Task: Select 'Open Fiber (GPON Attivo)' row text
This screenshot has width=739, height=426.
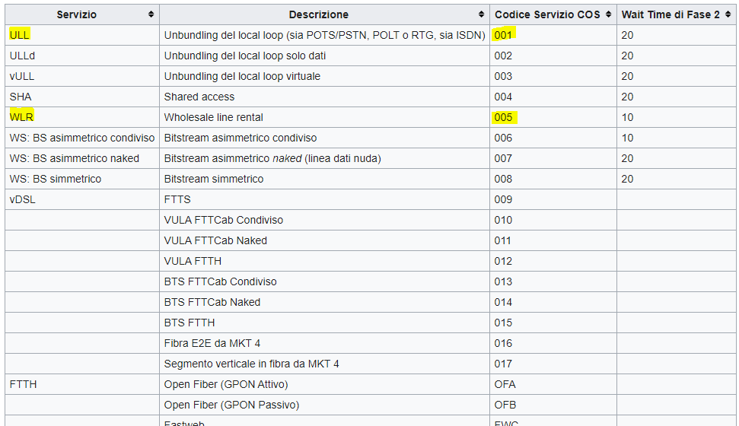Action: pyautogui.click(x=226, y=384)
